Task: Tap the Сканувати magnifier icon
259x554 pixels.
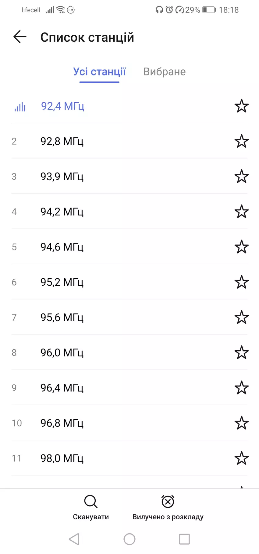Action: (91, 501)
